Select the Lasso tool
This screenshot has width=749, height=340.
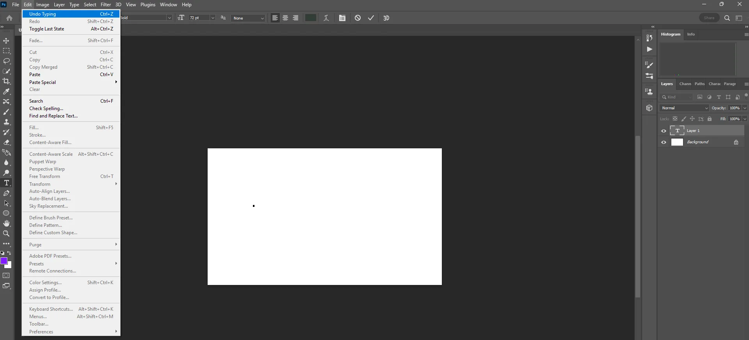(6, 61)
